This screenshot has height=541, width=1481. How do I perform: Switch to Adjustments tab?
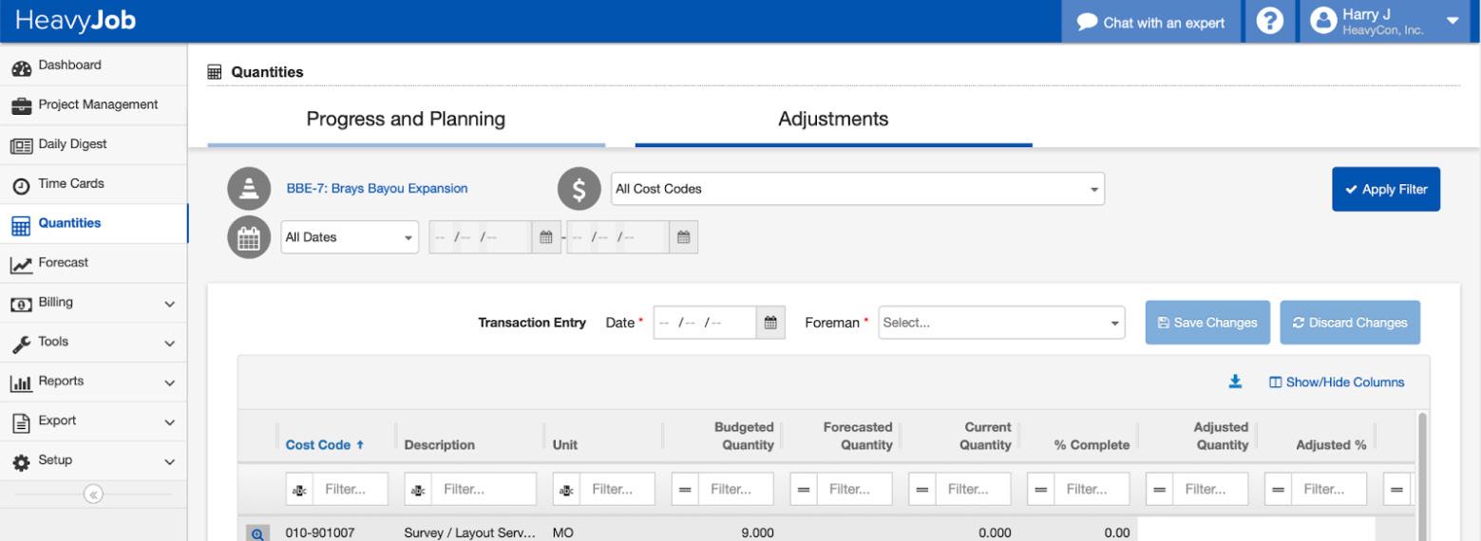[833, 120]
